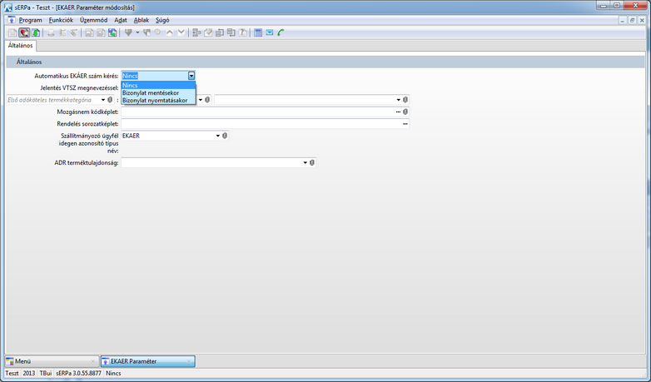Click the green phone handset toolbar icon

tap(281, 32)
